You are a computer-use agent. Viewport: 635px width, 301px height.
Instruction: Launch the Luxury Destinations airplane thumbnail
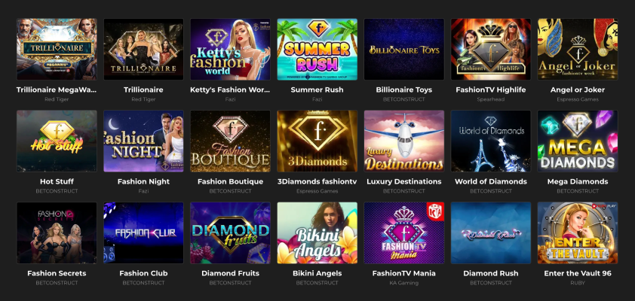pos(403,141)
